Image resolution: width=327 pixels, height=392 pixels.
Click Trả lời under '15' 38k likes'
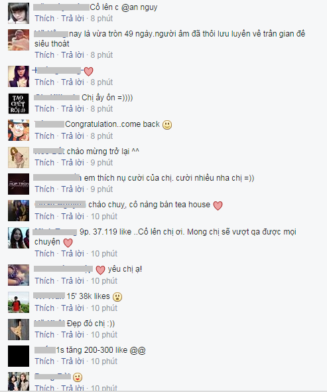click(x=73, y=308)
